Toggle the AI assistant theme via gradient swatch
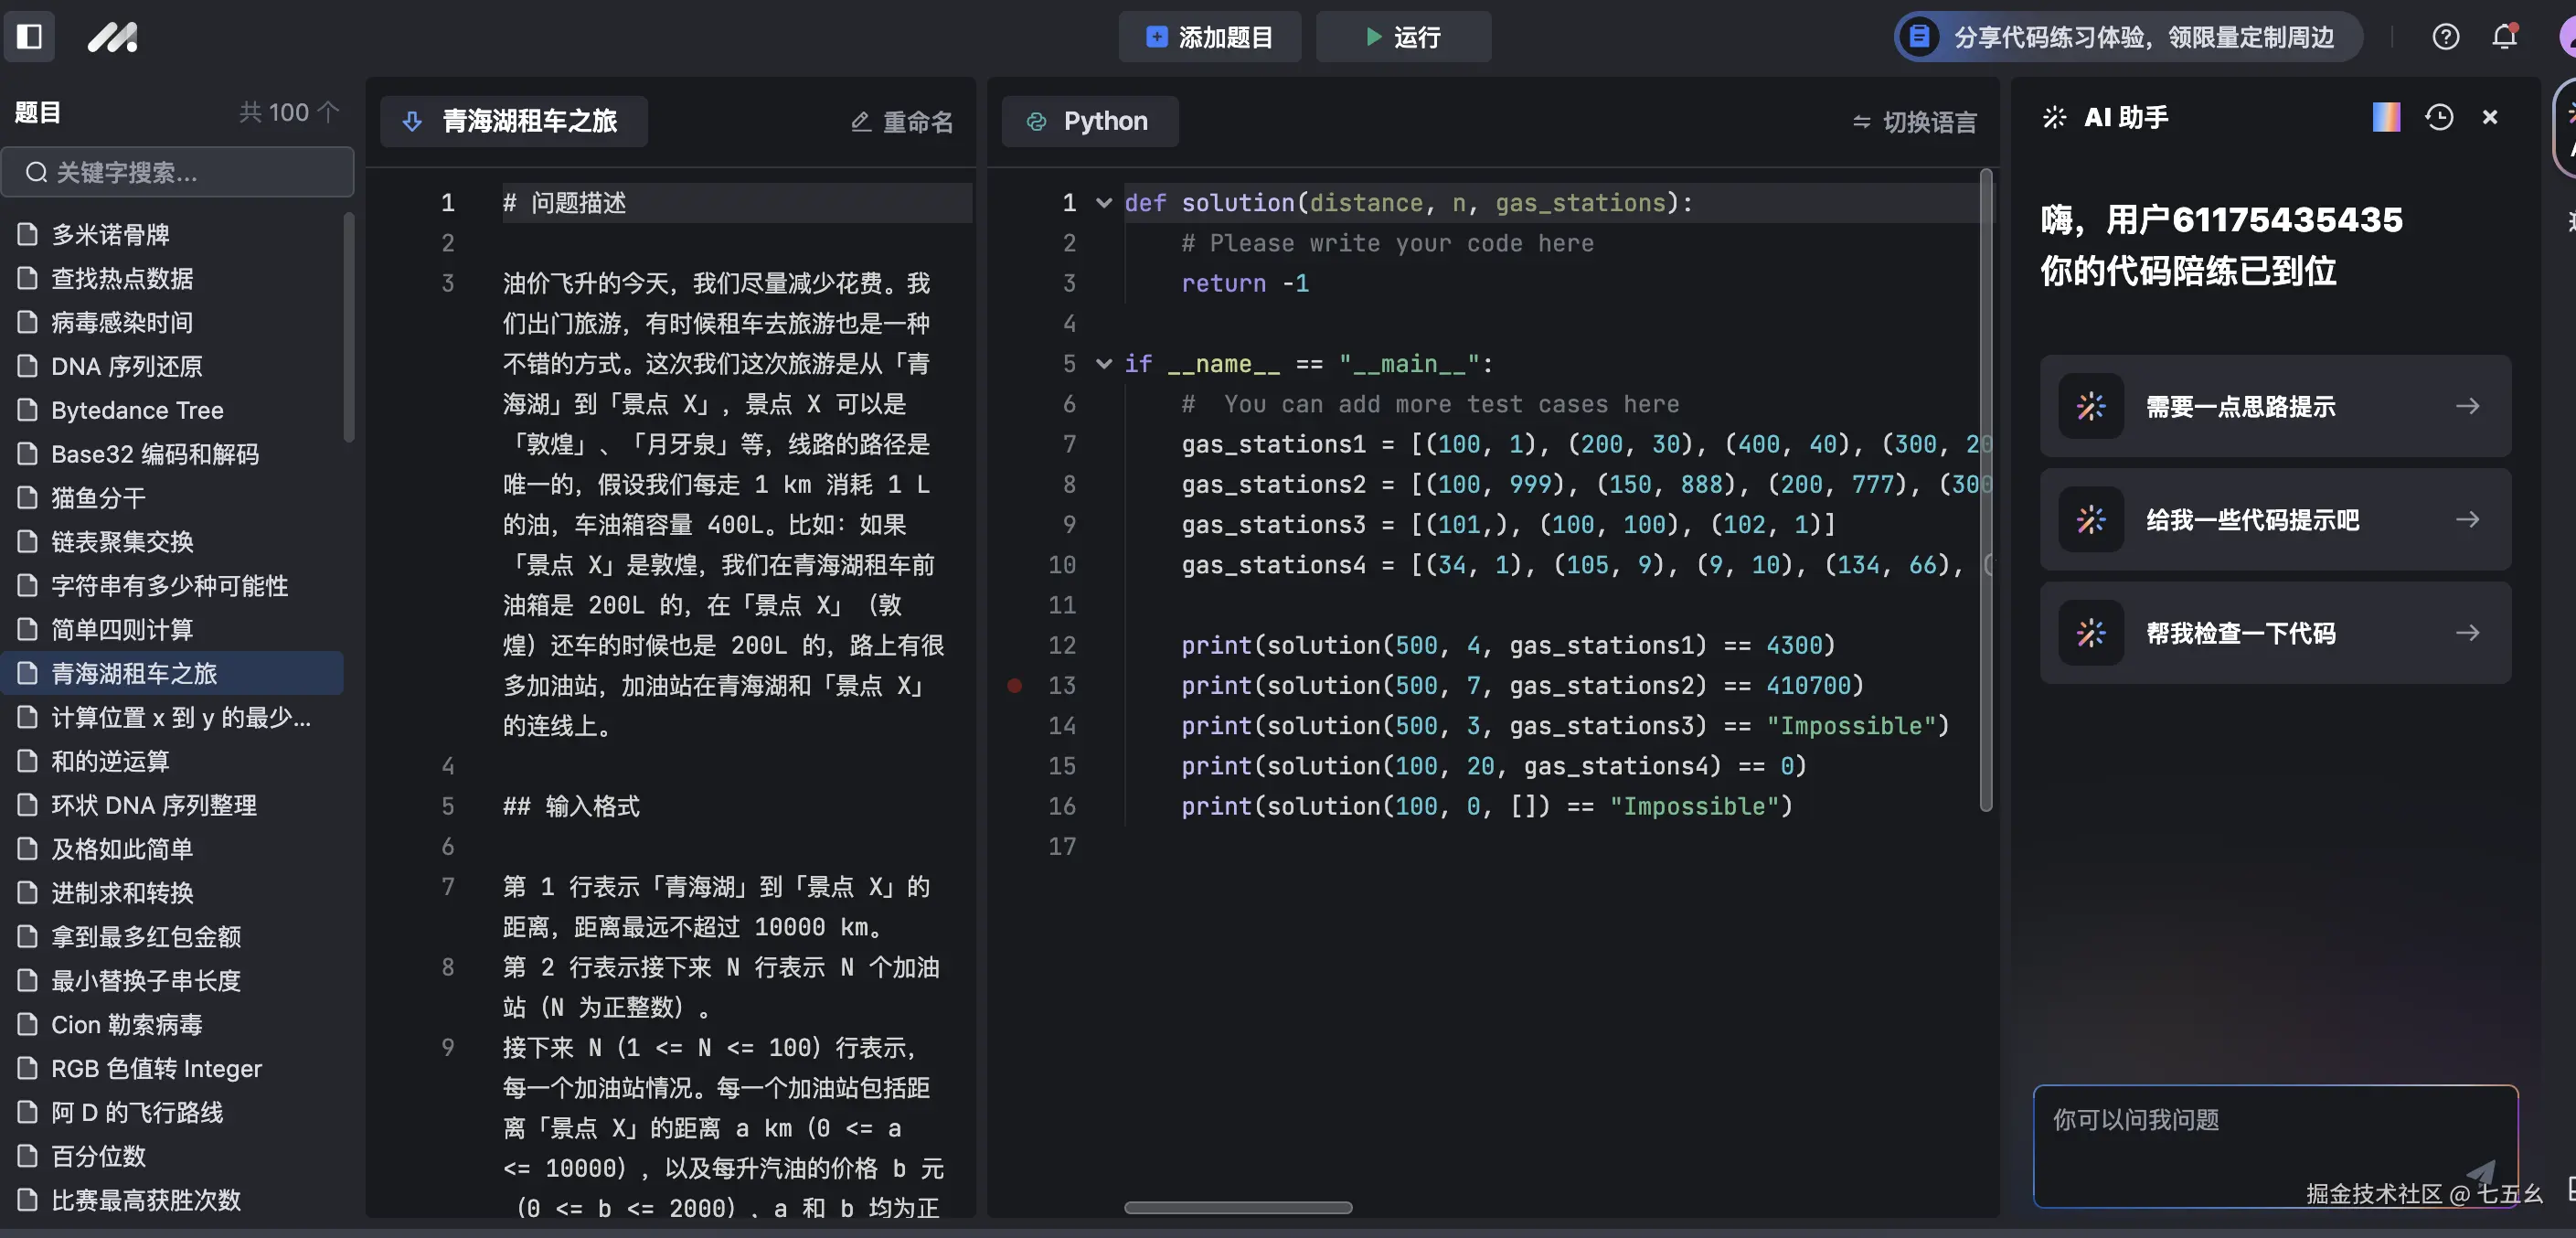 point(2387,117)
